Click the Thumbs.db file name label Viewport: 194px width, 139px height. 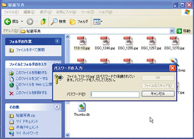click(82, 114)
